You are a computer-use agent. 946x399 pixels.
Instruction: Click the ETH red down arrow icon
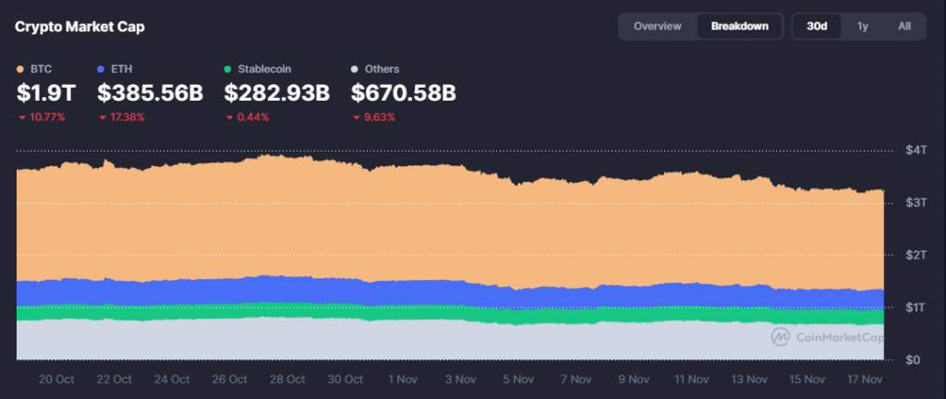pos(103,117)
